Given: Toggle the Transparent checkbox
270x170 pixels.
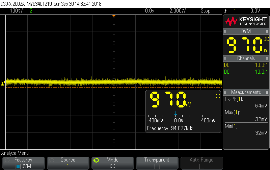Looking at the screenshot, I should 157,166.
